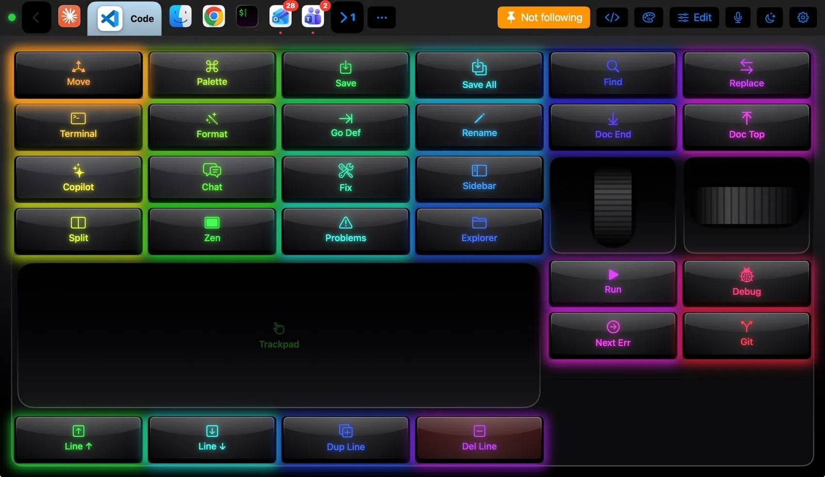Go to Next Err
This screenshot has width=825, height=477.
(613, 335)
